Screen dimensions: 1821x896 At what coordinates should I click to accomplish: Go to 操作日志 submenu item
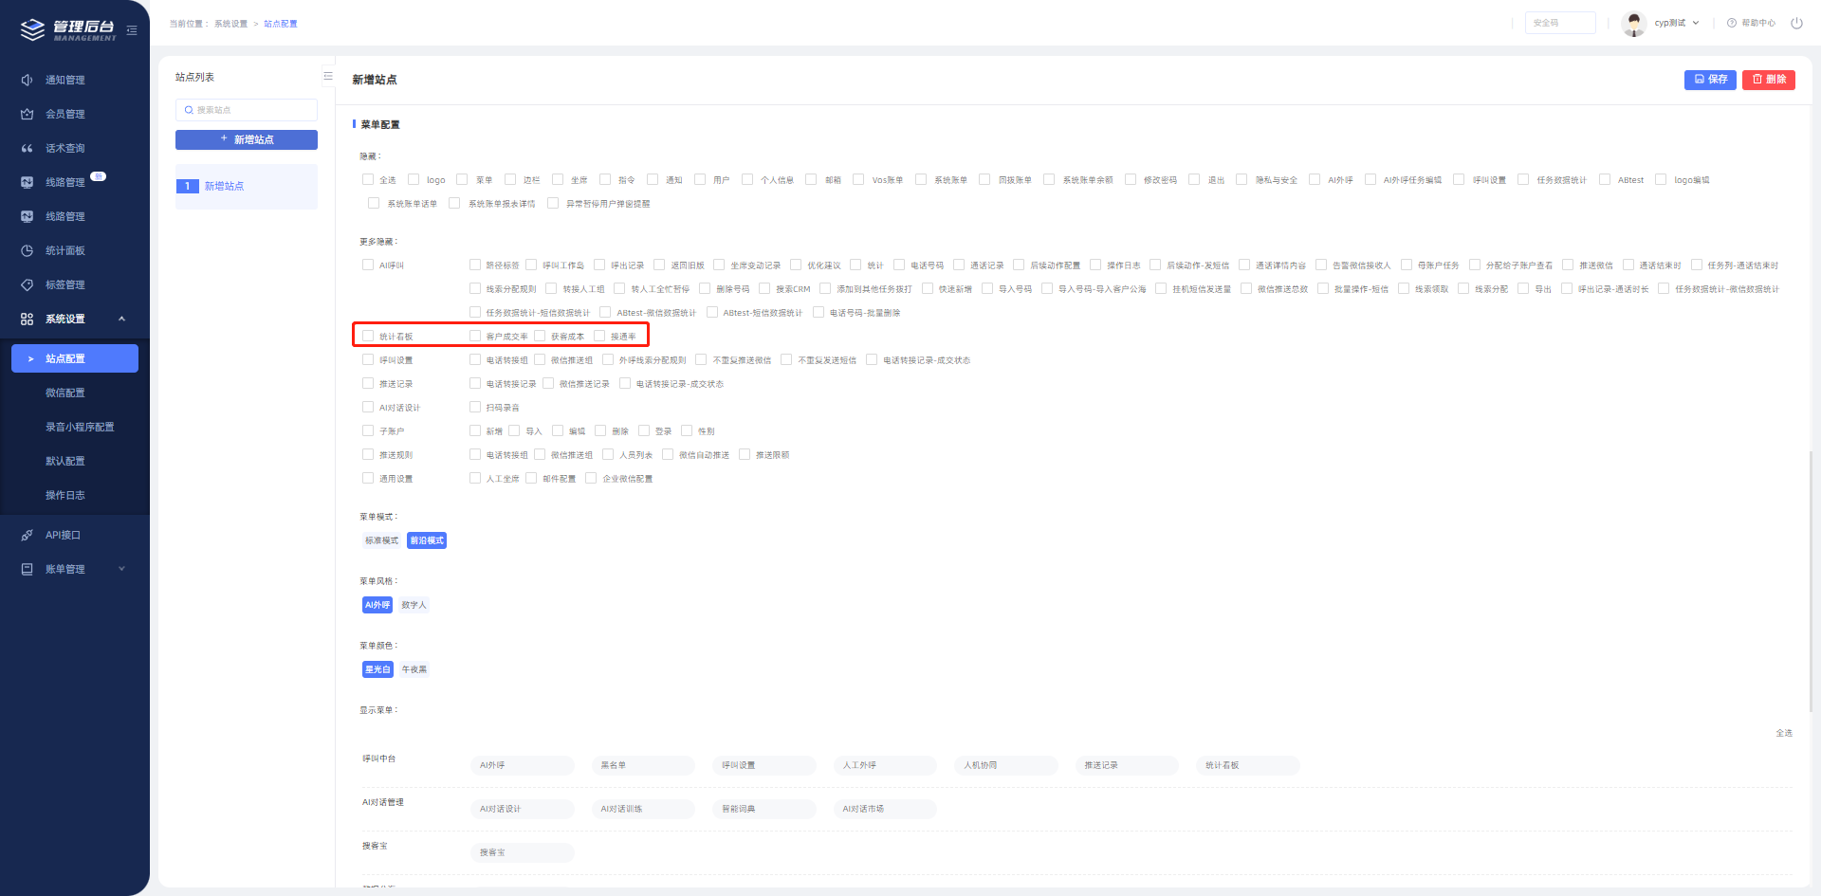(x=65, y=495)
